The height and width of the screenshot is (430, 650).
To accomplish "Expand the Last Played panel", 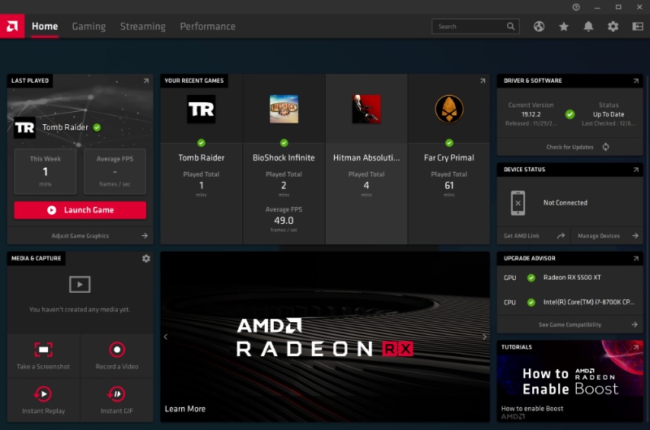I will [x=146, y=81].
